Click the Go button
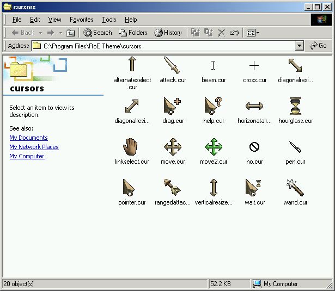 click(318, 46)
